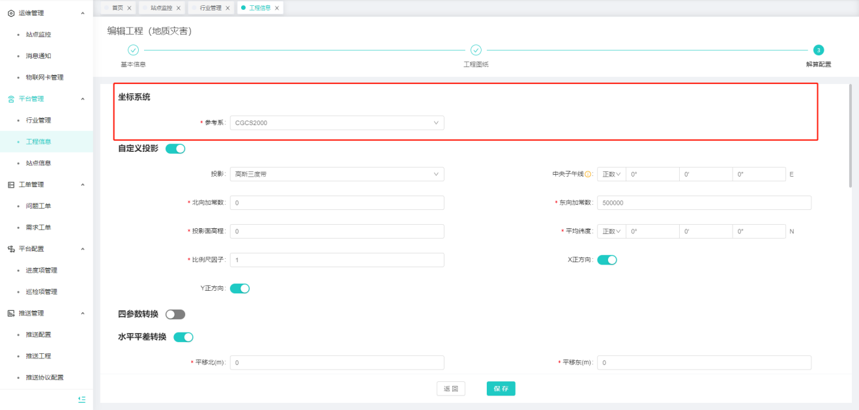The height and width of the screenshot is (410, 859).
Task: Enable the 四参数转换 switch
Action: [x=175, y=314]
